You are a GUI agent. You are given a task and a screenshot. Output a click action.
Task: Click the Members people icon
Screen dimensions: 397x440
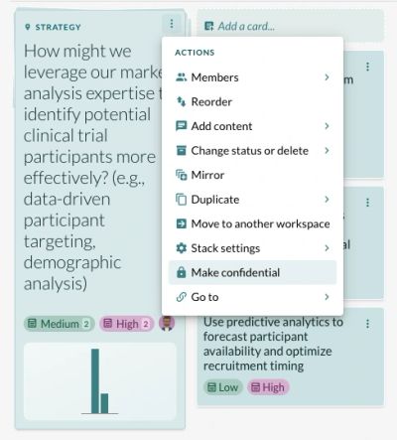[x=181, y=77]
